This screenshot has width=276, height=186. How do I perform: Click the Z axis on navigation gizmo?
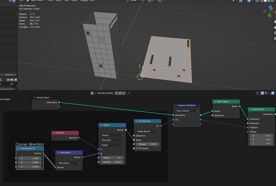(270, 7)
